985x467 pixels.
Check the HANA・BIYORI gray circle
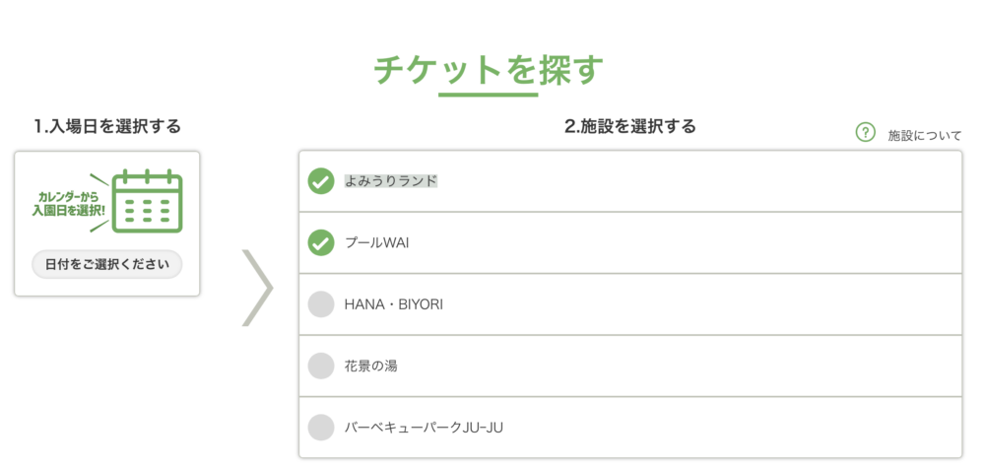coord(321,304)
